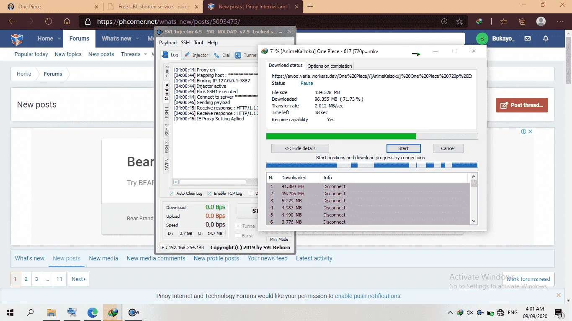Click the Next page link
The image size is (572, 321).
(x=78, y=279)
